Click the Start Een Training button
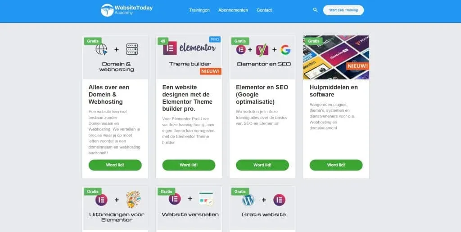 (343, 10)
